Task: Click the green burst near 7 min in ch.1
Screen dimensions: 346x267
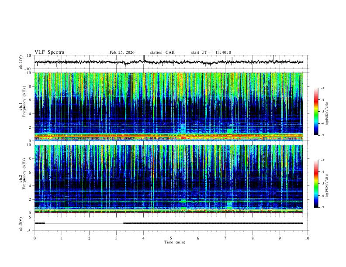Action: pyautogui.click(x=230, y=131)
